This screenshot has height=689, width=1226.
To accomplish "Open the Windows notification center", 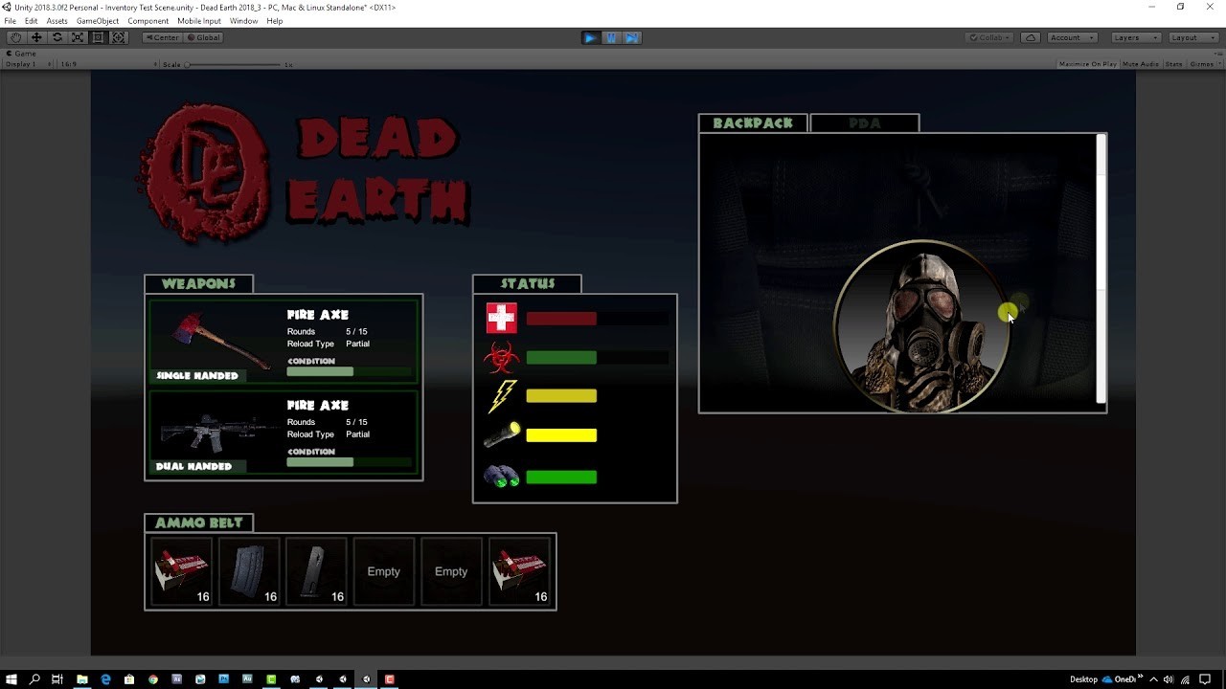I will click(x=1205, y=679).
